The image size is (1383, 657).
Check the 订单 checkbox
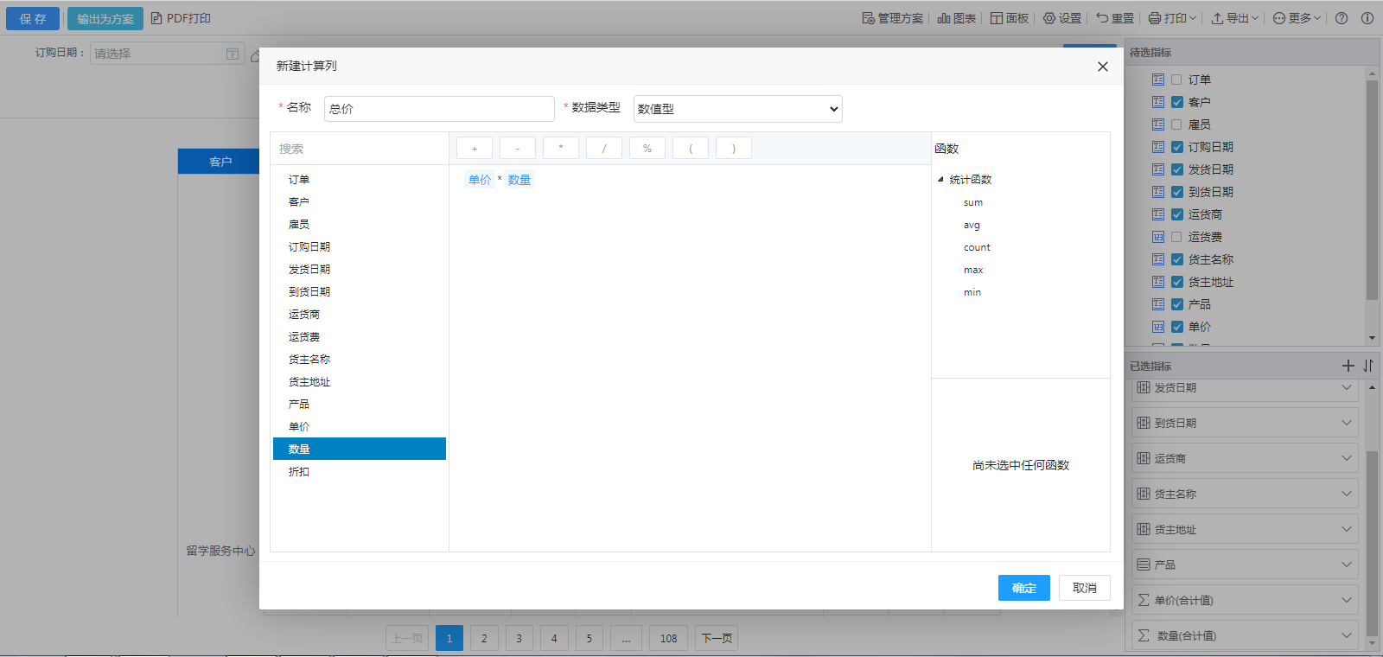pos(1176,80)
